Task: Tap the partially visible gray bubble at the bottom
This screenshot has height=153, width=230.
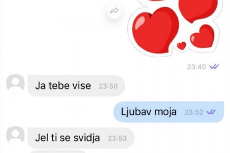Action: 58,151
